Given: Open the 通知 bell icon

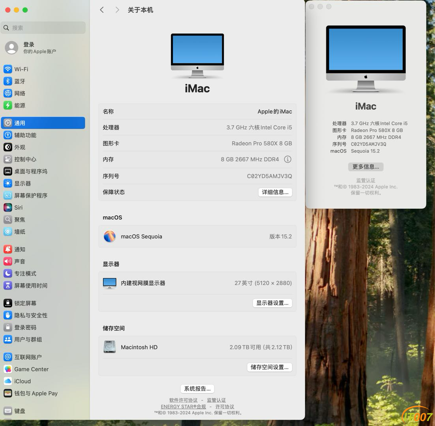Looking at the screenshot, I should [x=8, y=249].
